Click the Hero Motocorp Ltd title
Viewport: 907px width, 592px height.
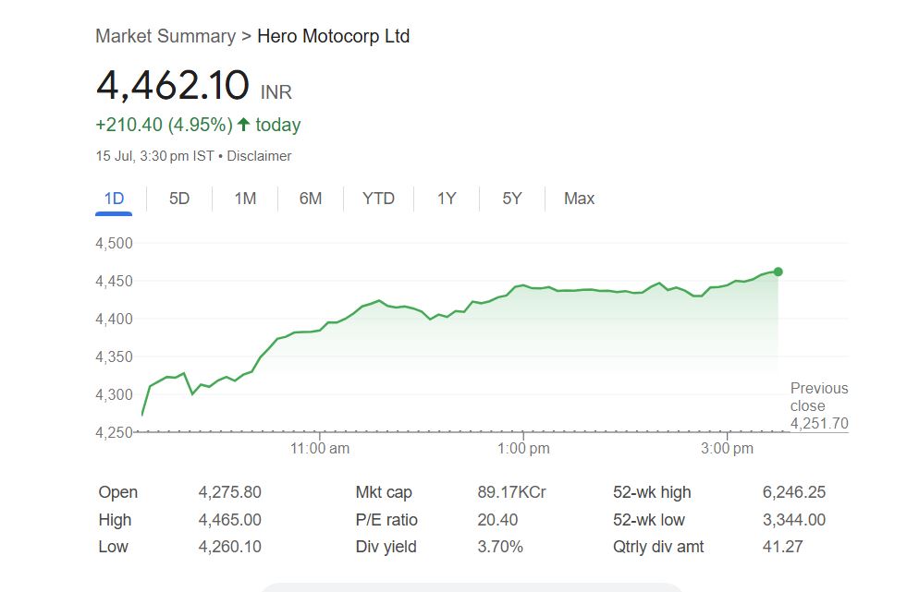pos(333,36)
